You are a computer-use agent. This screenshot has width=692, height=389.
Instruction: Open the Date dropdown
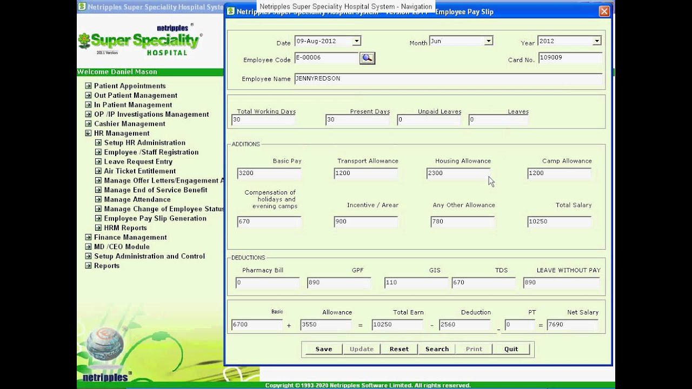point(356,41)
